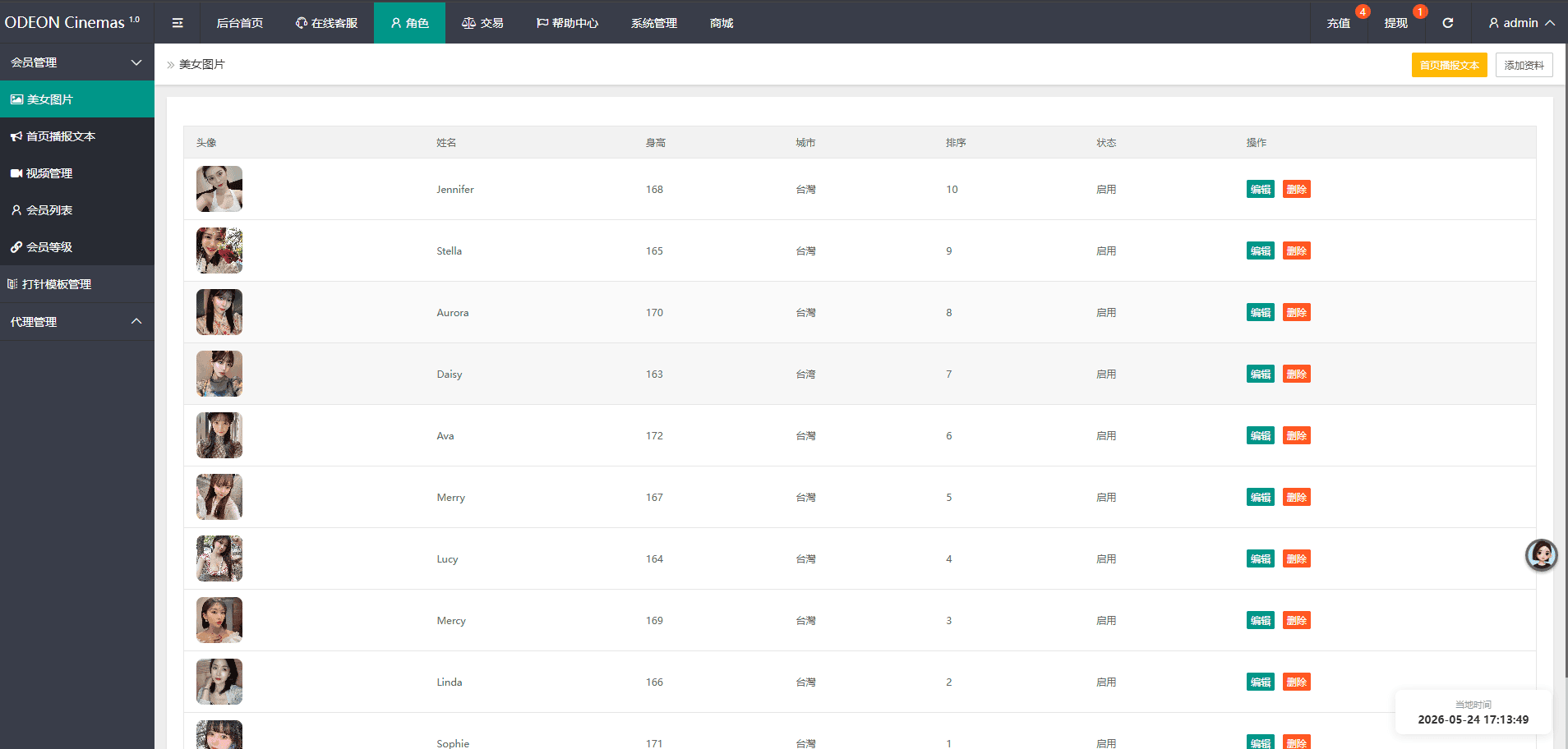This screenshot has width=1568, height=749.
Task: Open the admin user dropdown
Action: (x=1521, y=23)
